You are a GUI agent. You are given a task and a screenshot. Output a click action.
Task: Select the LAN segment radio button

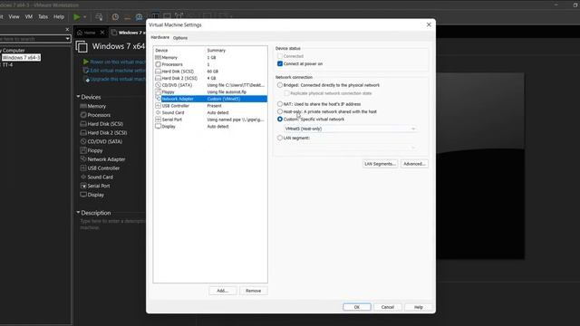click(280, 138)
